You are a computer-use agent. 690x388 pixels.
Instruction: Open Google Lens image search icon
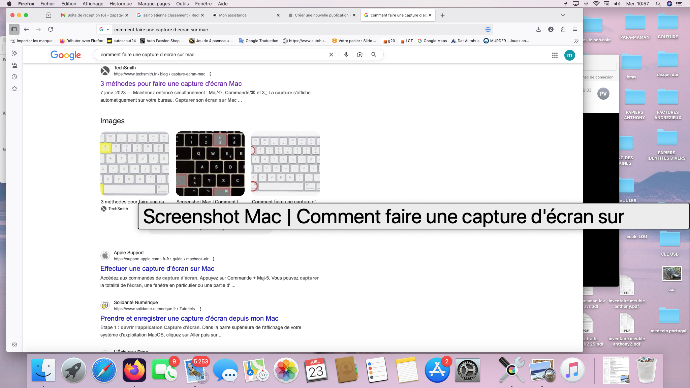(x=360, y=55)
